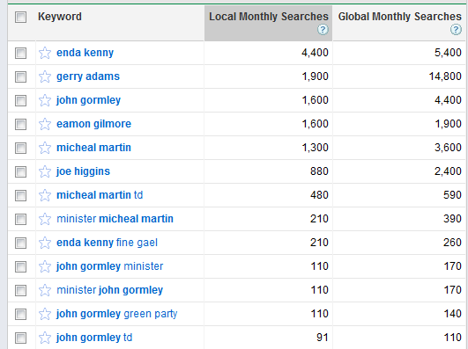
Task: Check the box for joe higgins
Action: coord(21,171)
